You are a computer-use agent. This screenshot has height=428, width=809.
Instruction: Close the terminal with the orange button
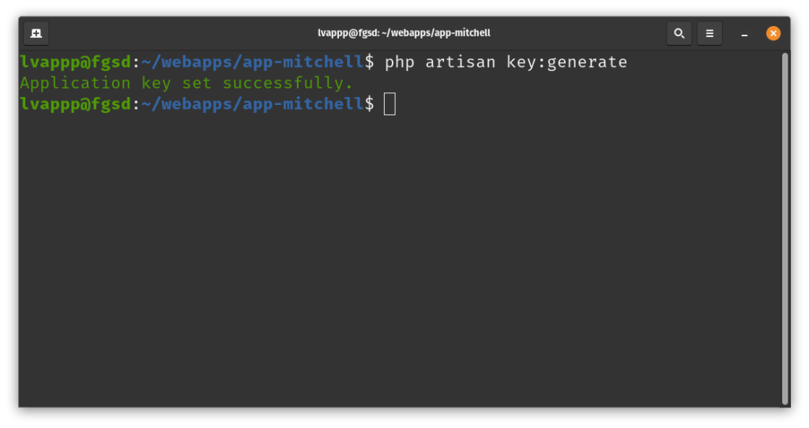pos(773,33)
